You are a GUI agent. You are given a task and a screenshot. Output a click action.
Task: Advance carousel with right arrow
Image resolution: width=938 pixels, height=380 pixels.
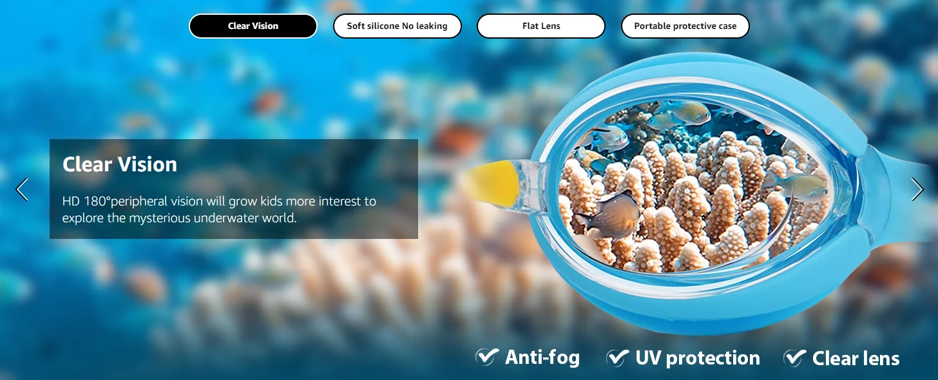pos(917,189)
